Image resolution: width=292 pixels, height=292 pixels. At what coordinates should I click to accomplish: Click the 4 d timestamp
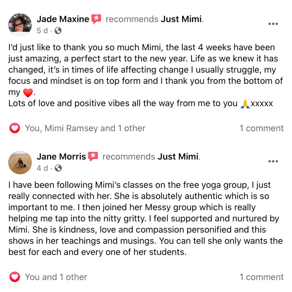(x=42, y=168)
